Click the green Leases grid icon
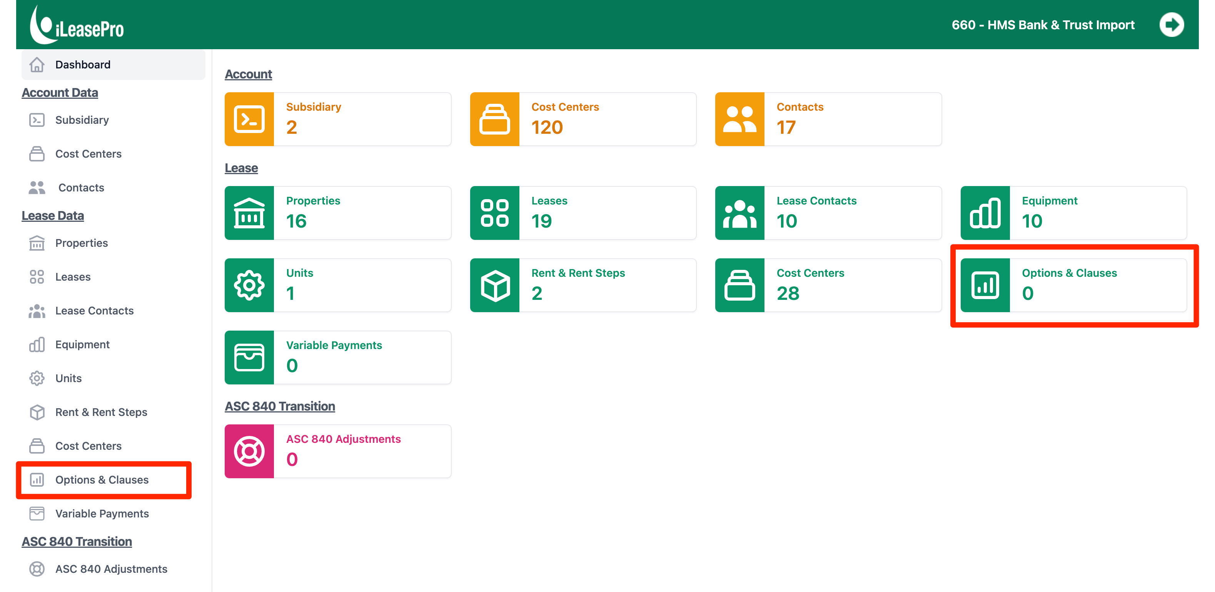1215x592 pixels. point(494,213)
